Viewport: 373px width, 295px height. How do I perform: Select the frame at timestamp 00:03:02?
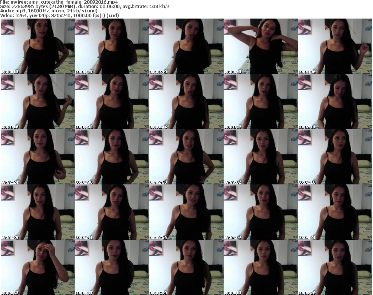click(261, 157)
